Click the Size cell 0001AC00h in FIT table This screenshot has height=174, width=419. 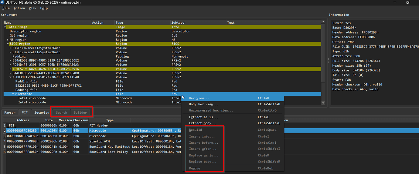(x=49, y=131)
